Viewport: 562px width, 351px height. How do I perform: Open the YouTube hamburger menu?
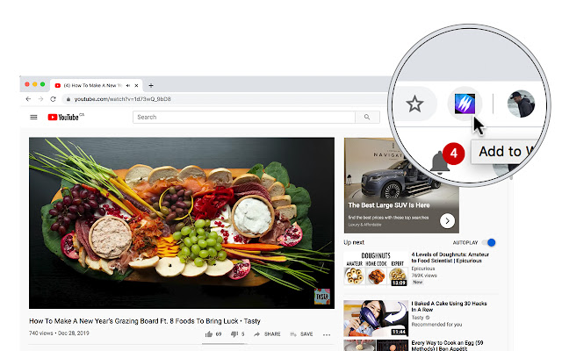coord(33,117)
